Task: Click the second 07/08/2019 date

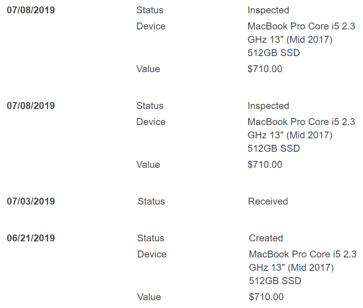Action: [x=31, y=106]
